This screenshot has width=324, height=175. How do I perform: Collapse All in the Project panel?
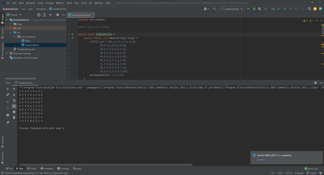coord(50,15)
